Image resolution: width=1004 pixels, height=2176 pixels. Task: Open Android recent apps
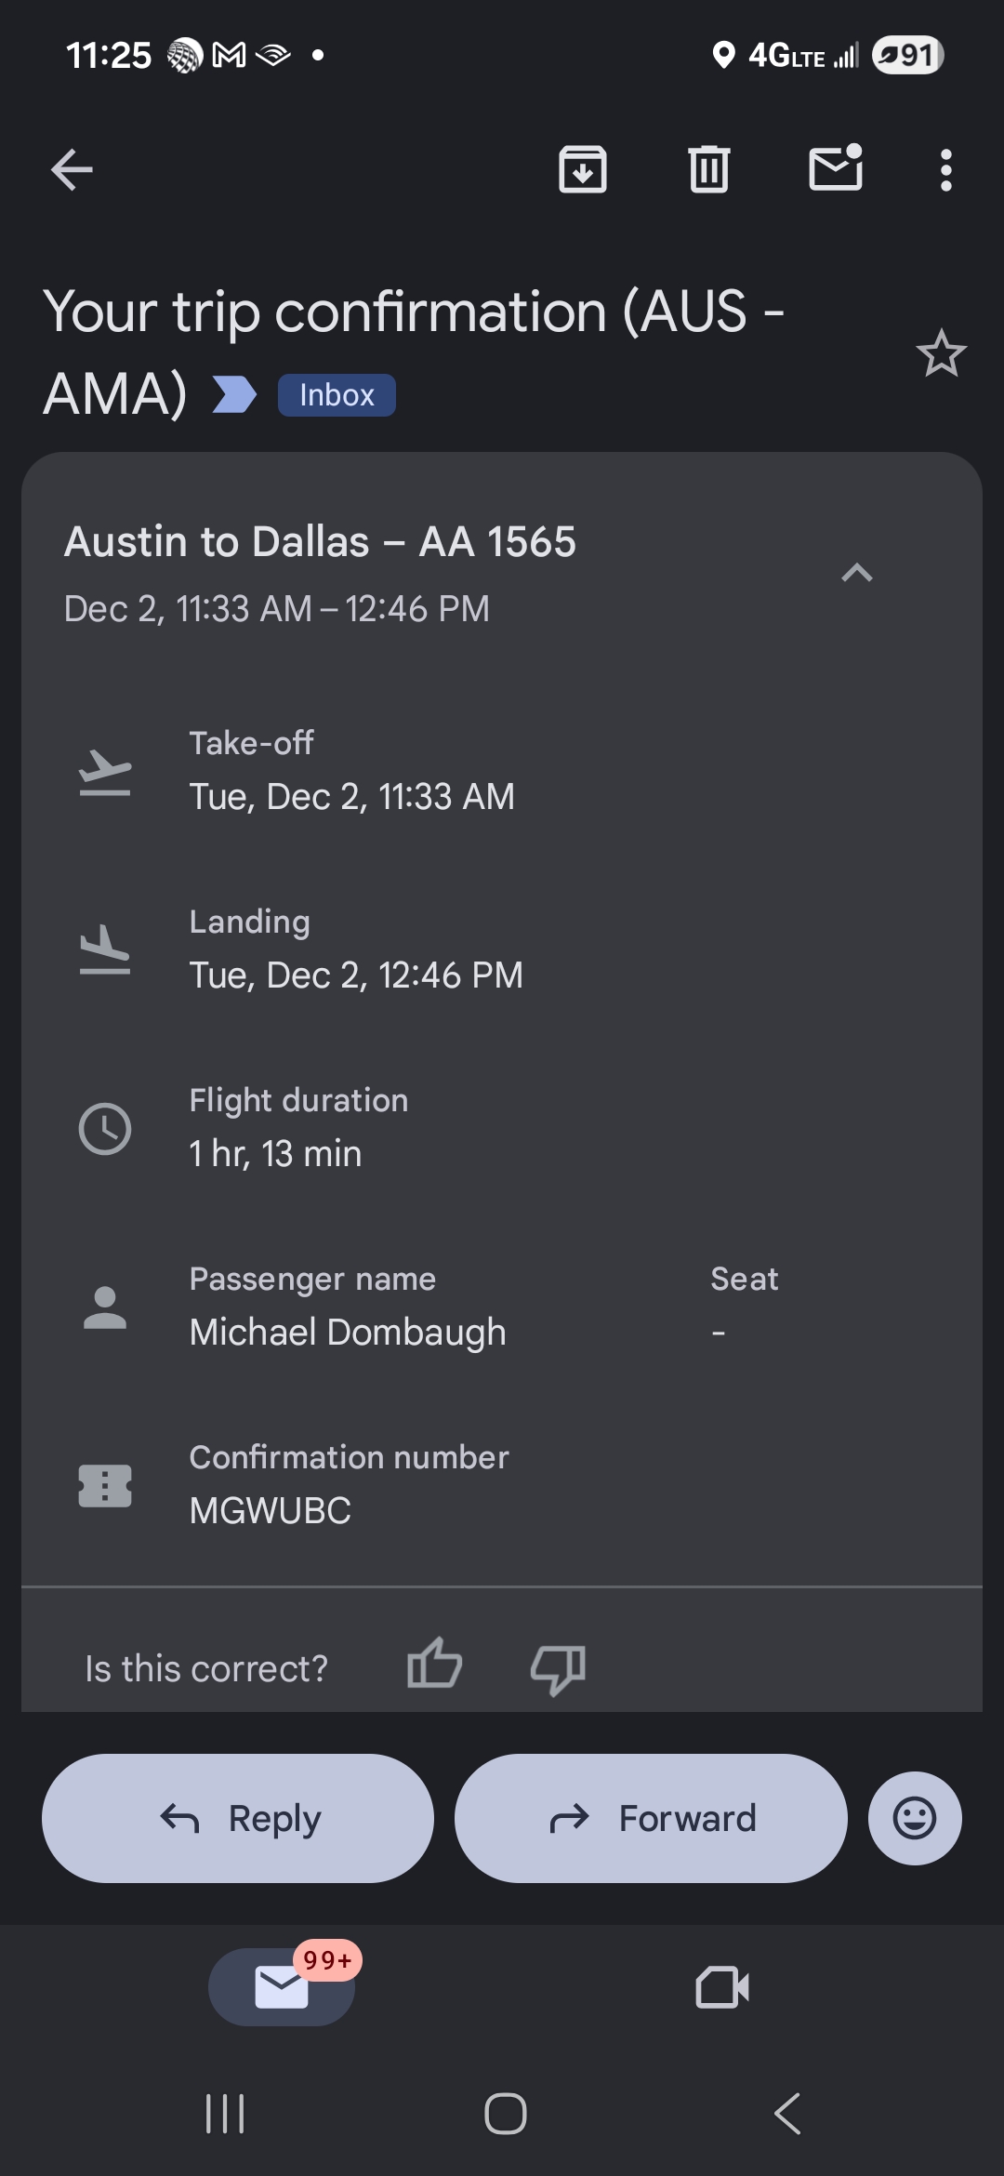point(225,2113)
